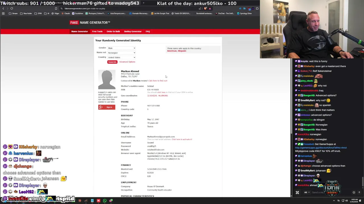Open the AutoTempest.com bookmark

click(x=116, y=13)
